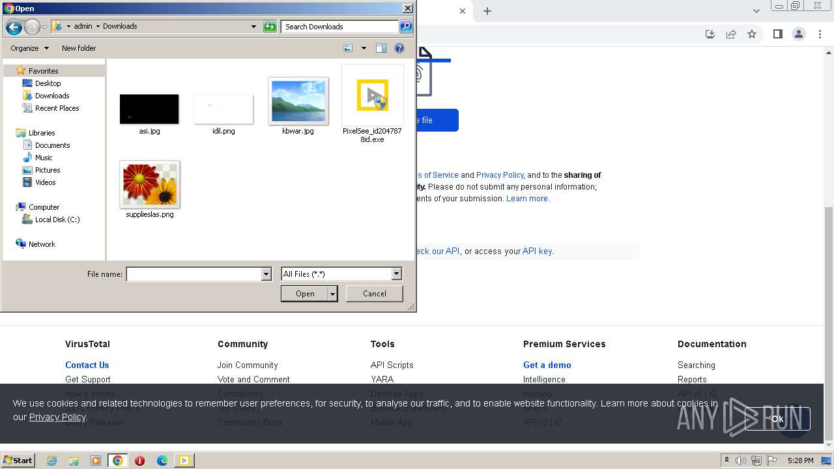Open the cookie banner Privacy Policy link

(x=57, y=417)
